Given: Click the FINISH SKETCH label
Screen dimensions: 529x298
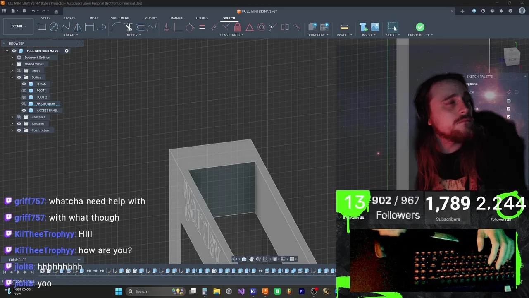Looking at the screenshot, I should [x=418, y=35].
